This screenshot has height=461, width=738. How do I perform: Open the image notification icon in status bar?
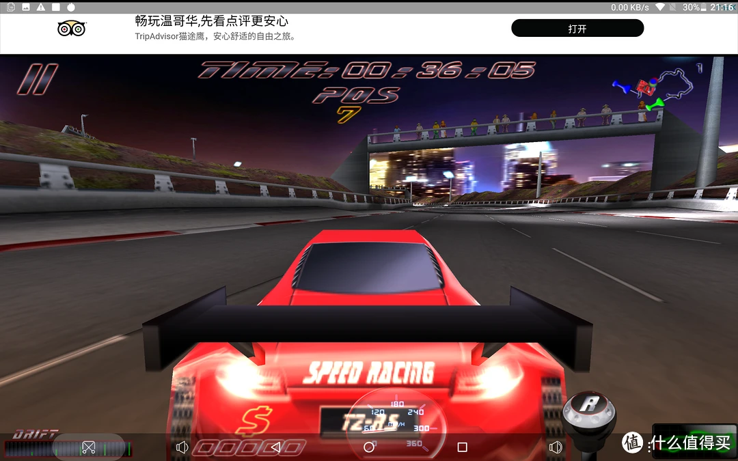(26, 7)
